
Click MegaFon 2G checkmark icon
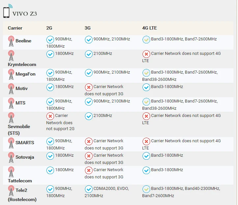pyautogui.click(x=50, y=73)
